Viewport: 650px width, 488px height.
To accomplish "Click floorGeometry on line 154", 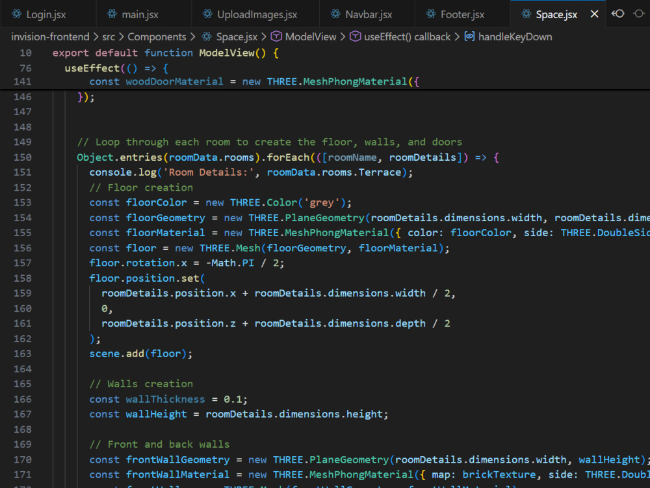I will [x=165, y=218].
